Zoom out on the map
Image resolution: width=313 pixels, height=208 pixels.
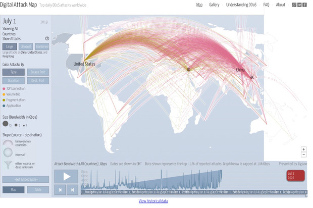303,154
